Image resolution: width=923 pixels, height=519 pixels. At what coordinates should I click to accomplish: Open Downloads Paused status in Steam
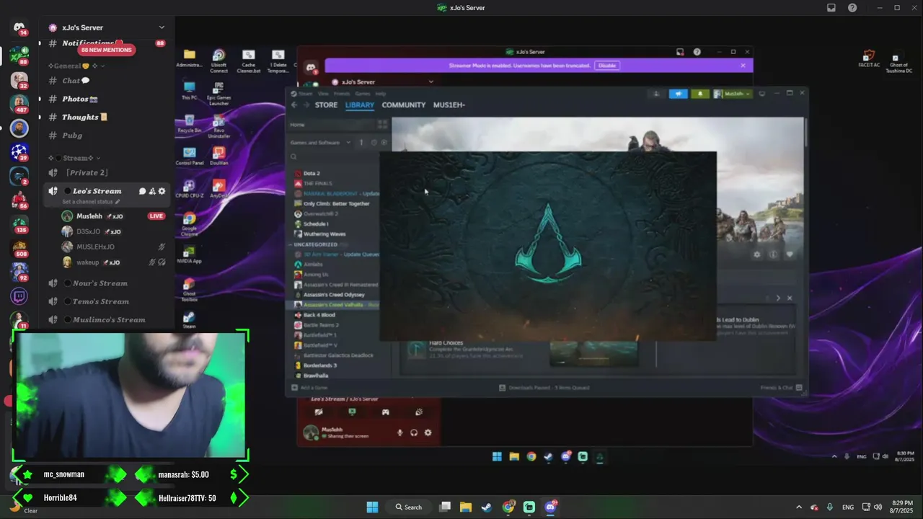click(x=545, y=388)
